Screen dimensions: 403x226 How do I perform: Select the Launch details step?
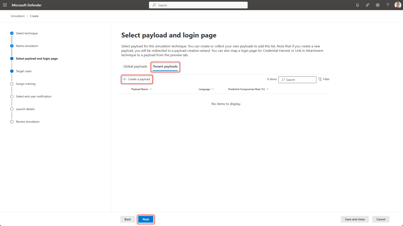tap(25, 109)
